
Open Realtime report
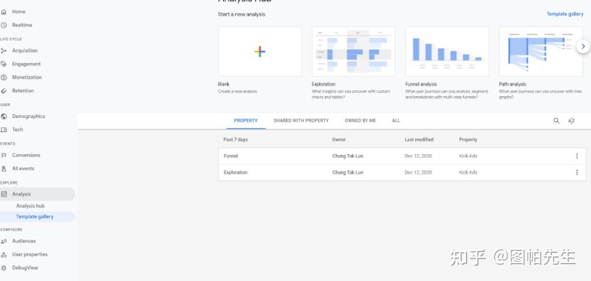point(22,25)
